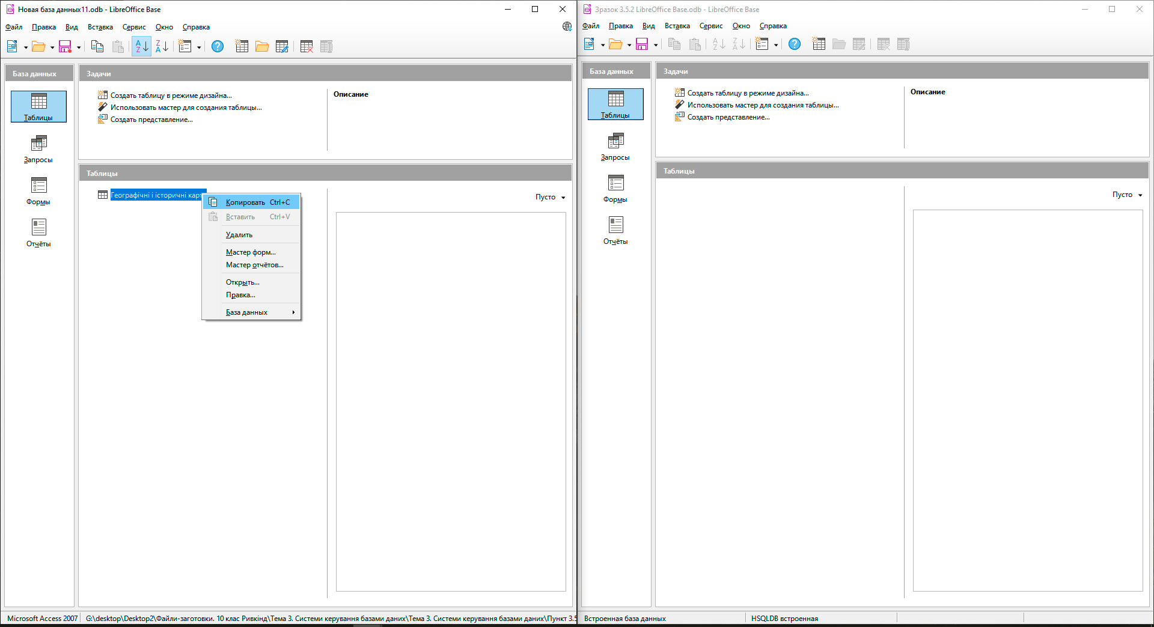Open Формы section in right window sidebar

tap(615, 189)
